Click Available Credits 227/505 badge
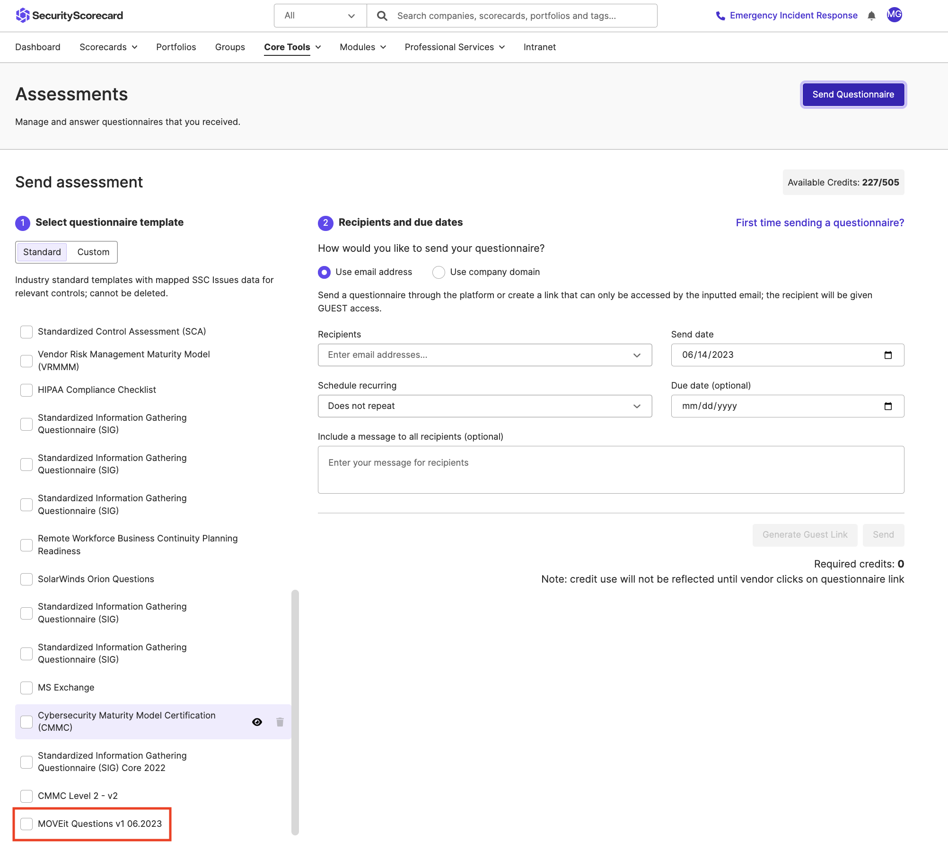The image size is (948, 851). 843,182
